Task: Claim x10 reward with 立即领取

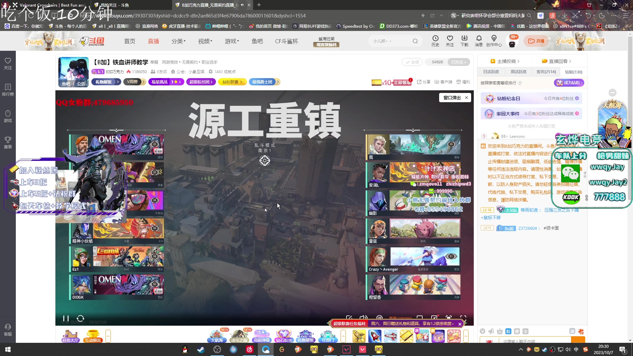Action: tap(402, 83)
